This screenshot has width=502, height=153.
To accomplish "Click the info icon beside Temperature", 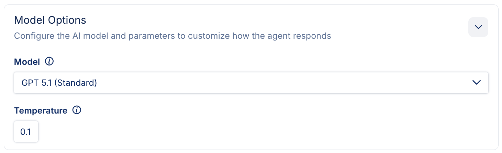I will pyautogui.click(x=77, y=110).
